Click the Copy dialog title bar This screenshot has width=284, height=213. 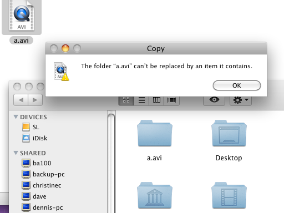[x=156, y=48]
